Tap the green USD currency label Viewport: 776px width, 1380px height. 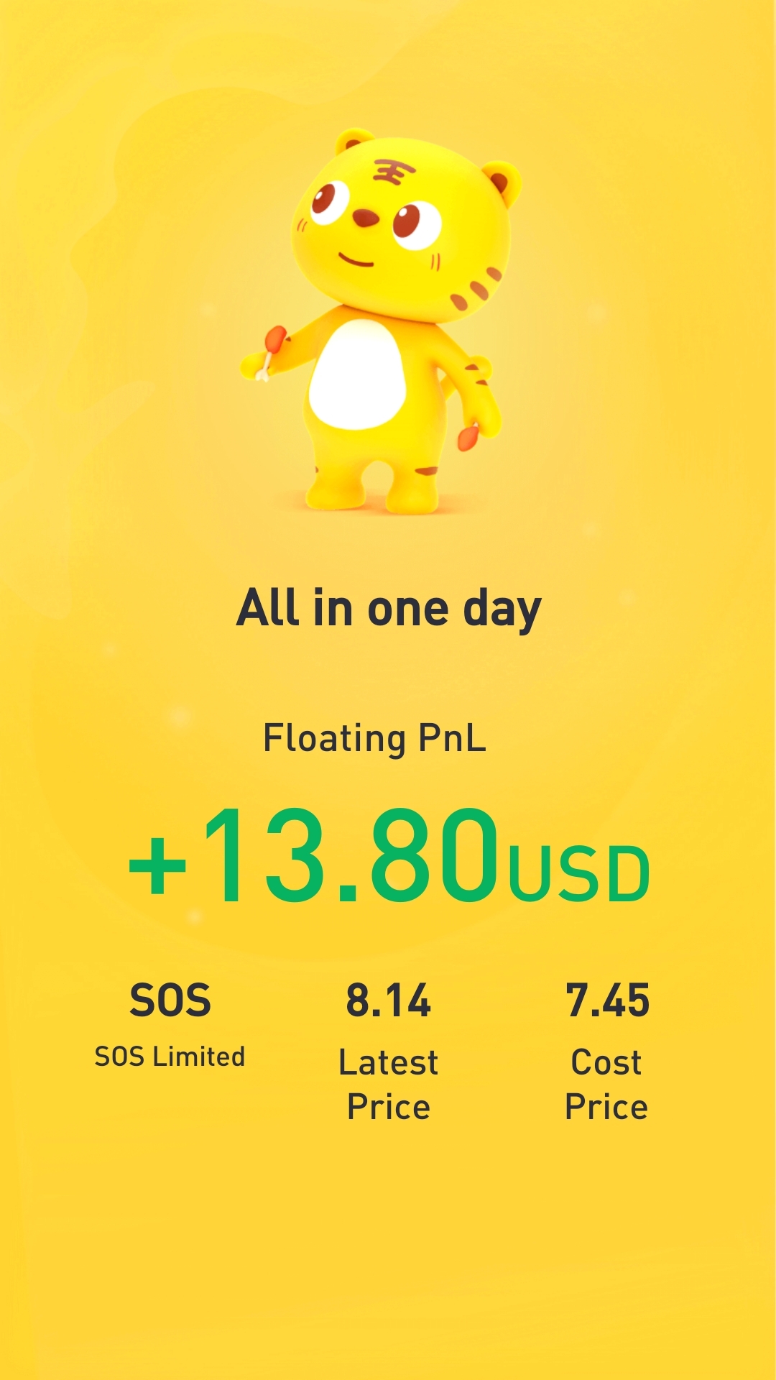[578, 874]
